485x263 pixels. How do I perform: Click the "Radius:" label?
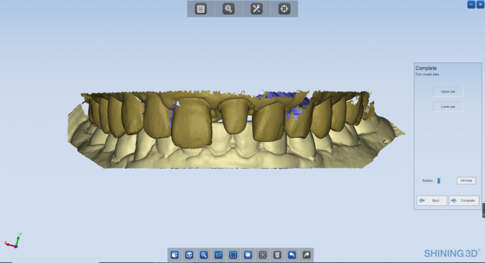428,181
